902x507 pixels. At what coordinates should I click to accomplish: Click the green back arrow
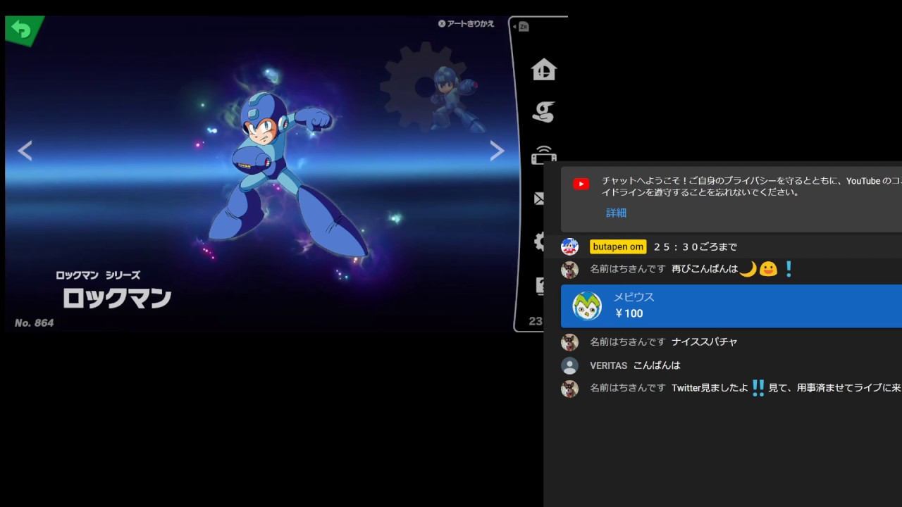(21, 30)
